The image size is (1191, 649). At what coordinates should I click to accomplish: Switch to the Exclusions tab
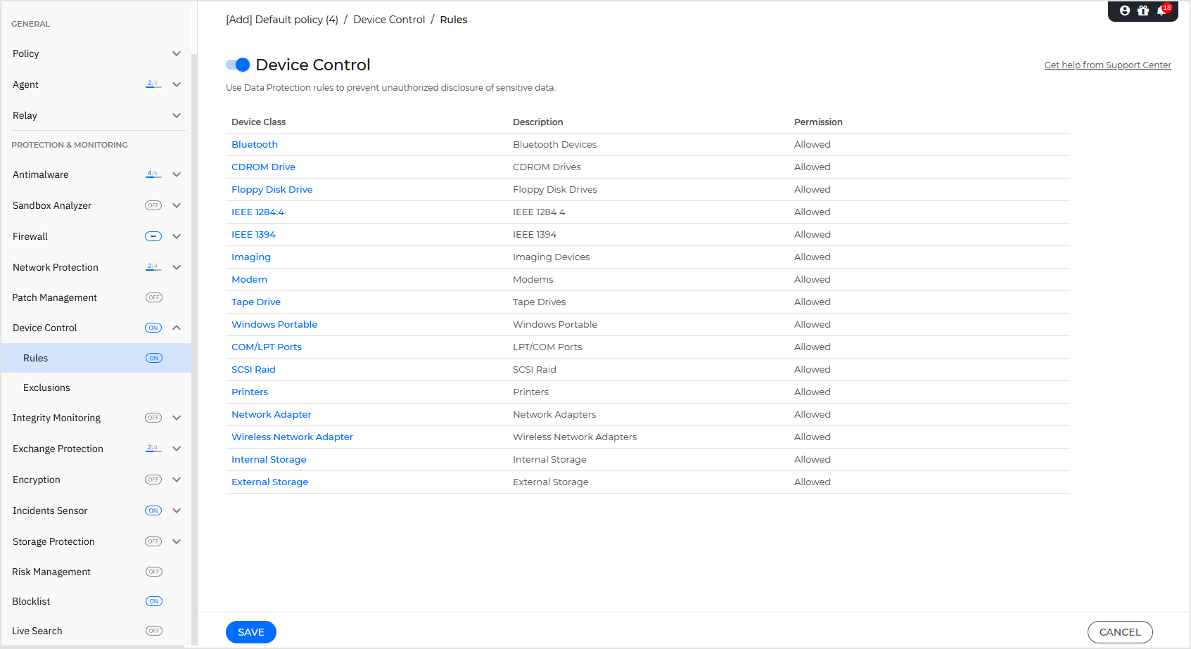(x=46, y=387)
